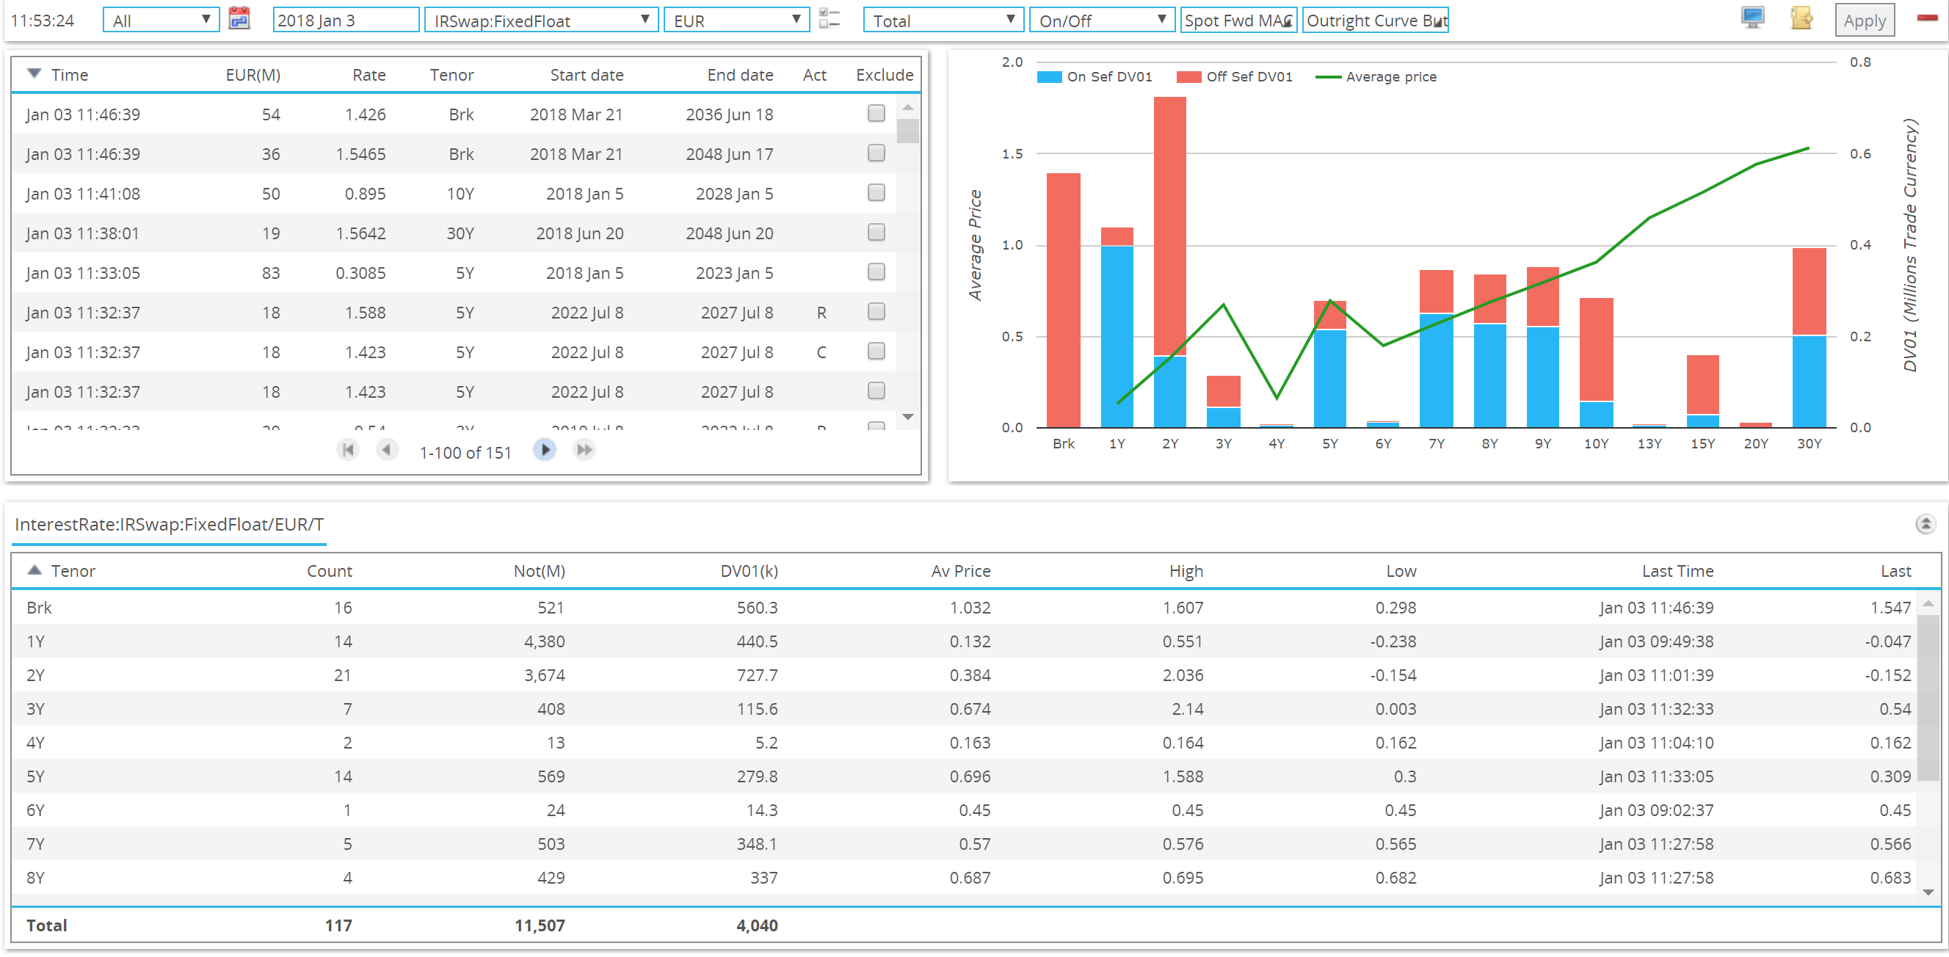Click the 30Y bar in chart
The width and height of the screenshot is (1949, 957).
[x=1808, y=338]
